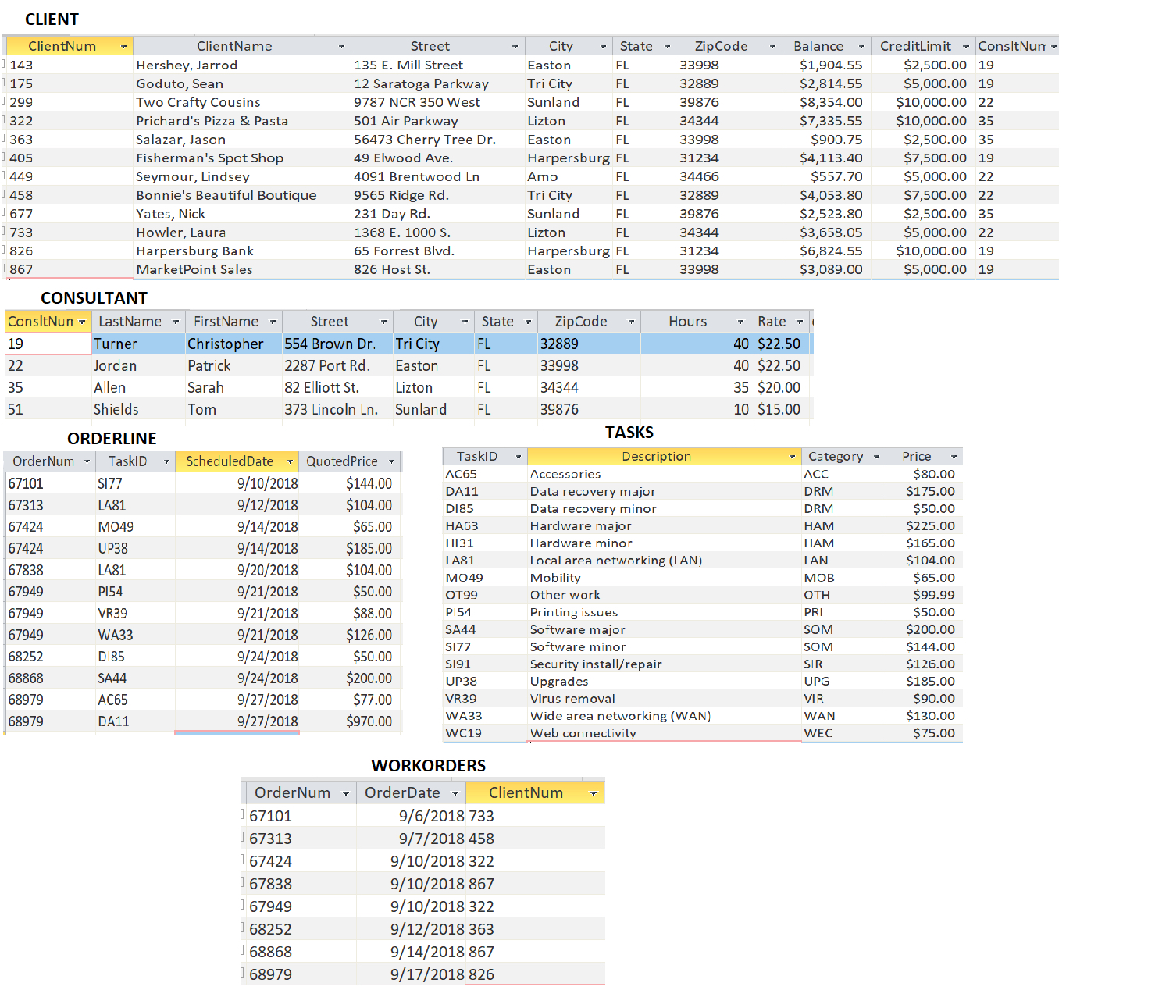Open the QuotedPrice column dropdown arrow
The width and height of the screenshot is (1155, 990).
[391, 461]
